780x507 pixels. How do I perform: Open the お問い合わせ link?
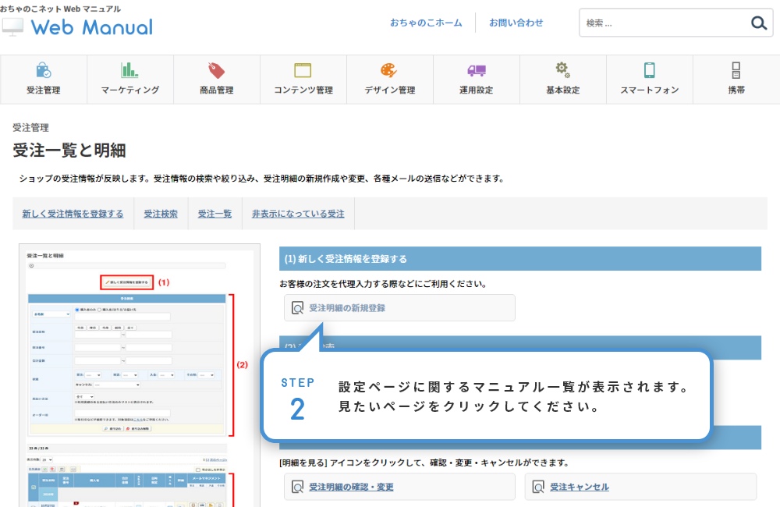(516, 23)
